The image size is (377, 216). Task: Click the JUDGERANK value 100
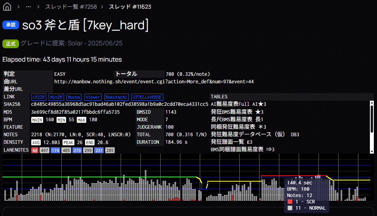pos(169,127)
